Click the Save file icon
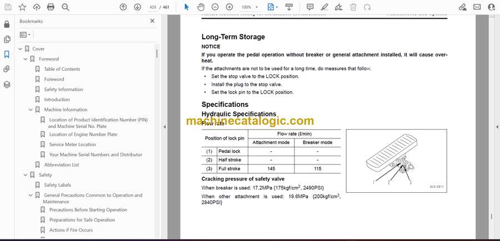This screenshot has height=241, width=500. click(x=8, y=7)
